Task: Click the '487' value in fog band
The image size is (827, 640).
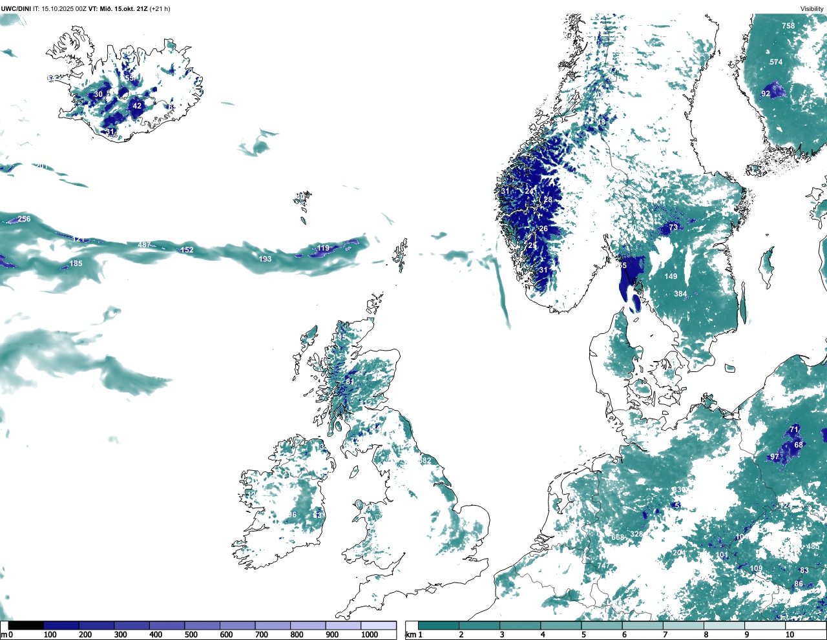Action: click(144, 245)
